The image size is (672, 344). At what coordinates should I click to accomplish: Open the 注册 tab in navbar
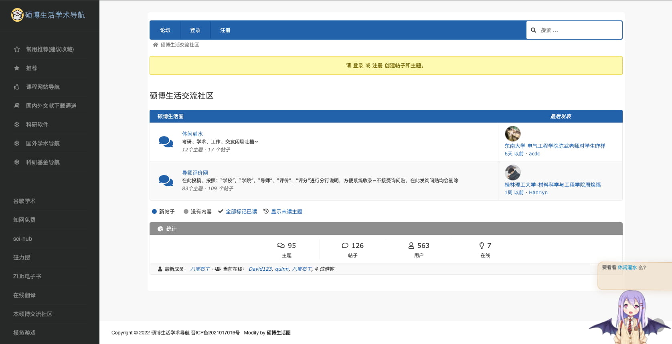[225, 30]
